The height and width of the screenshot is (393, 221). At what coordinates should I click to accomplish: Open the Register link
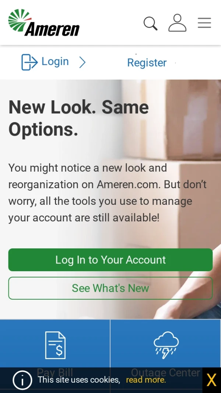(x=147, y=63)
